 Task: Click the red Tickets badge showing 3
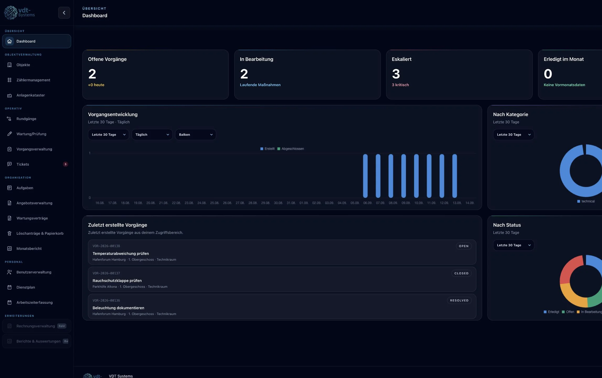click(x=66, y=164)
